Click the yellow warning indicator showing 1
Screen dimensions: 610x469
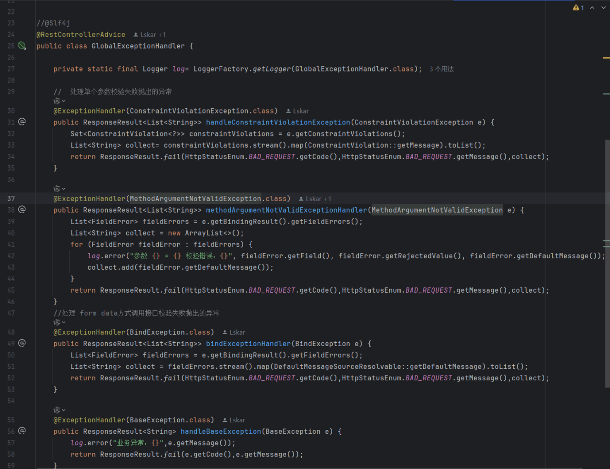578,8
